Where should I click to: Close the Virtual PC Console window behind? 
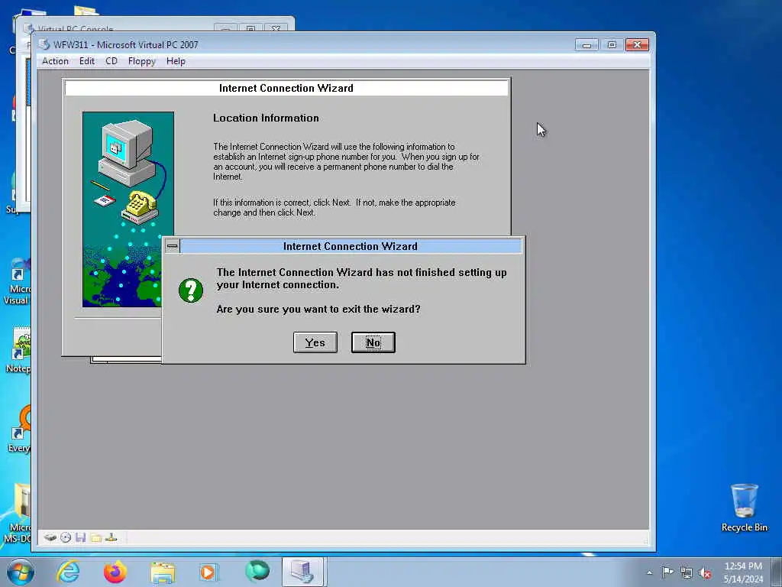276,28
